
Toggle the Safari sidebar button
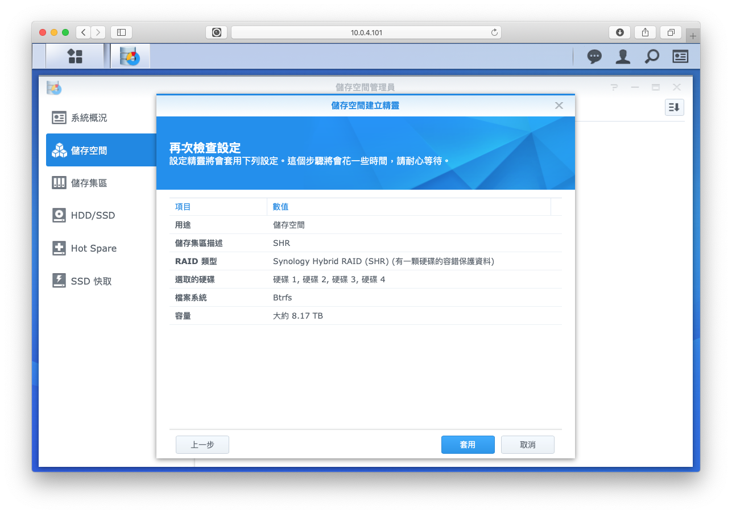[121, 32]
